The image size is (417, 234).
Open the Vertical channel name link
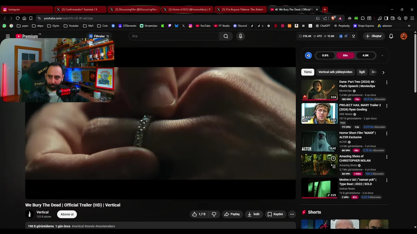click(x=42, y=212)
